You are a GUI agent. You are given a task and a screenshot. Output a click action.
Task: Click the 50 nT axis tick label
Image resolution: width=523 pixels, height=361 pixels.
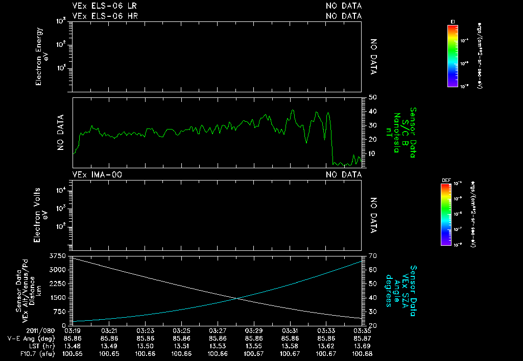372,97
